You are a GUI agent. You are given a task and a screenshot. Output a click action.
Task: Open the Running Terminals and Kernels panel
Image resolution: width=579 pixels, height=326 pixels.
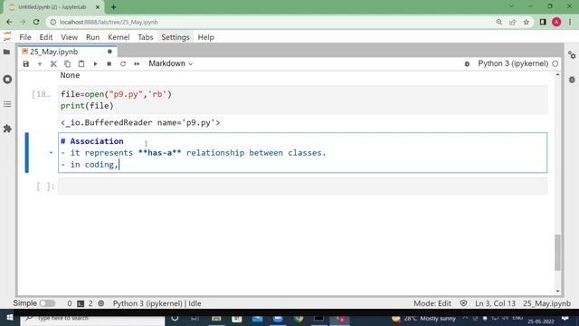pyautogui.click(x=7, y=79)
